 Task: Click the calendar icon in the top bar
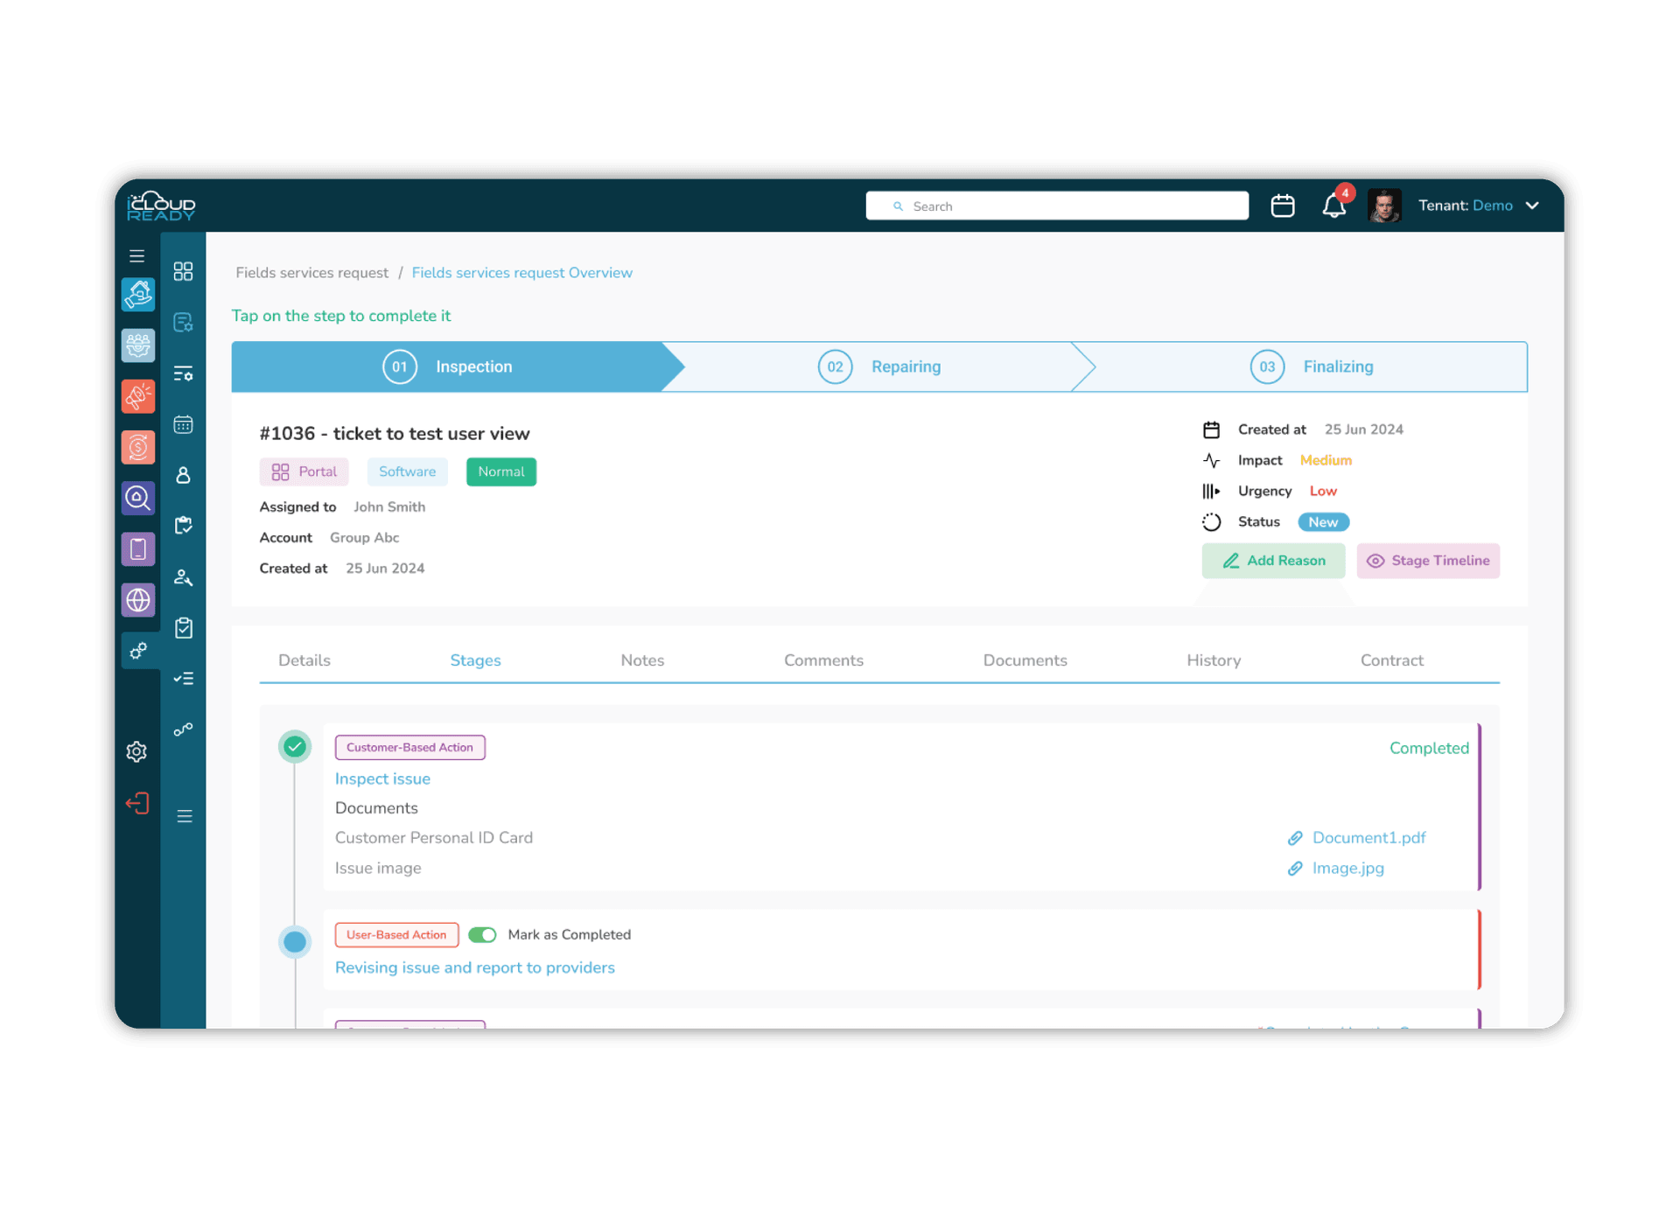pos(1283,205)
